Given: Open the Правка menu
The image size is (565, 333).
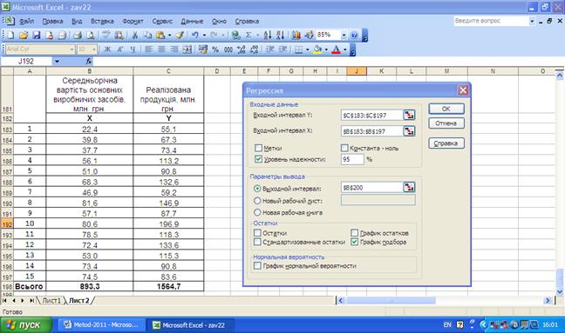Looking at the screenshot, I should [x=52, y=21].
